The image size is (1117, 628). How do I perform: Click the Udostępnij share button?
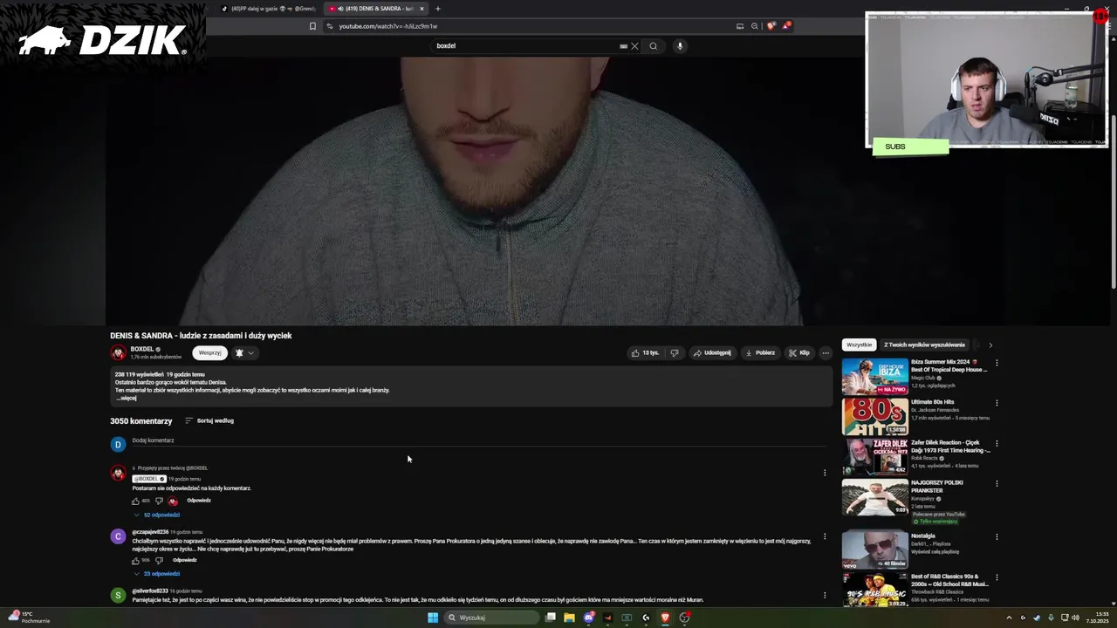[712, 353]
